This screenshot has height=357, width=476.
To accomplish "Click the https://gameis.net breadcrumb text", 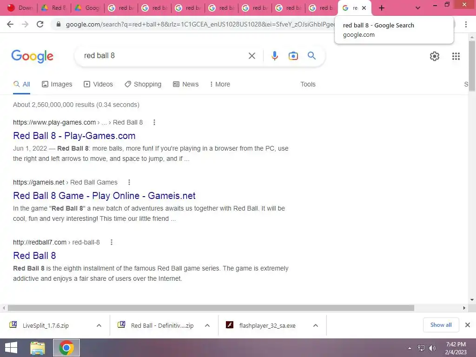I will (x=39, y=182).
